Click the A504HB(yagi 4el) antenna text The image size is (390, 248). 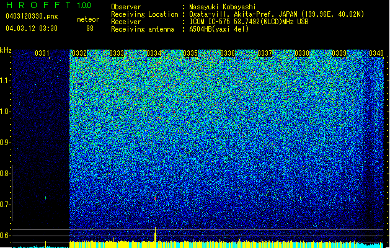[219, 29]
